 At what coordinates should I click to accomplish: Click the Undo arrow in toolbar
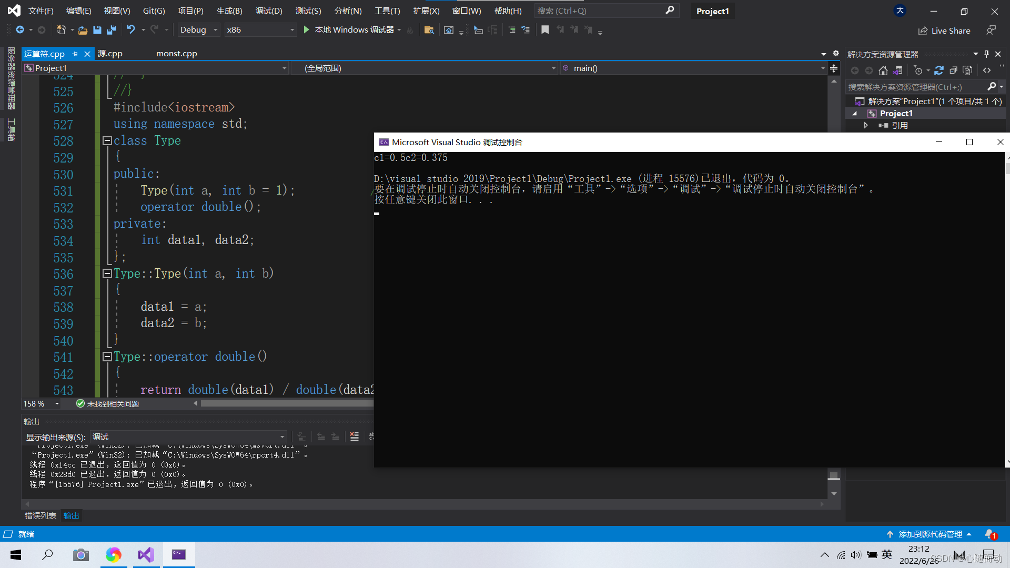click(131, 30)
